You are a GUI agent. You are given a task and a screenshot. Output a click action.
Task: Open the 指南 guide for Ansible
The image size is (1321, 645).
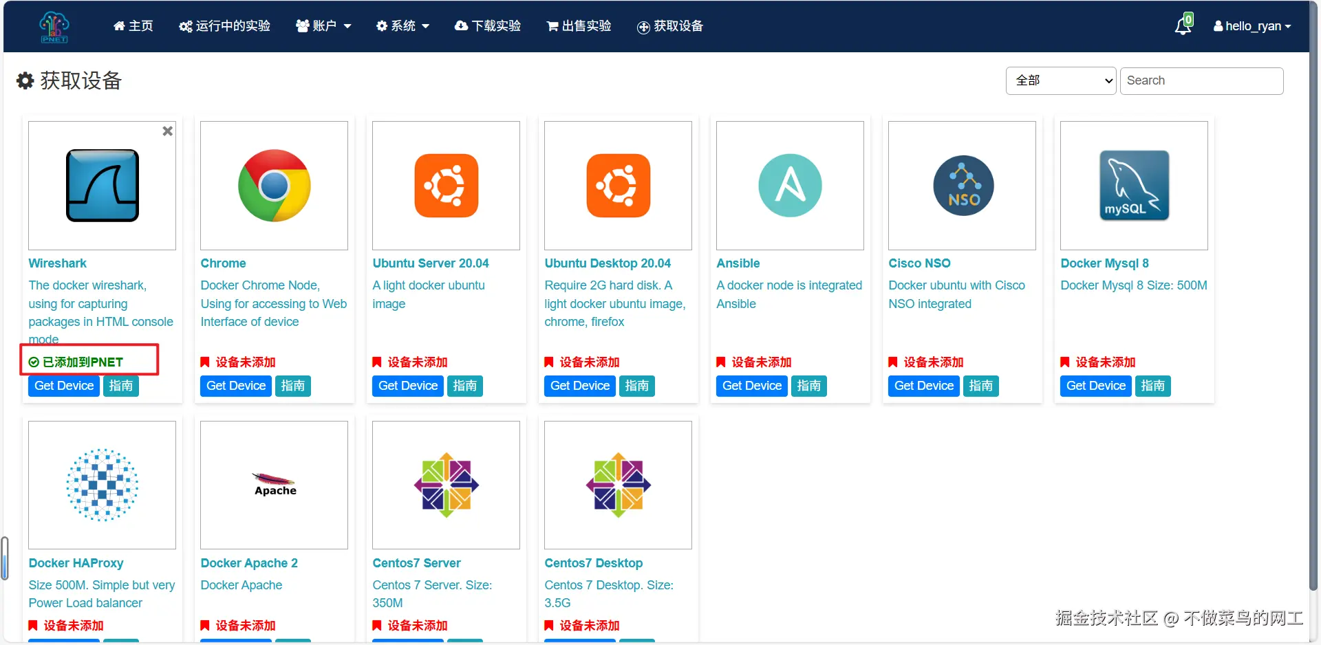point(809,386)
